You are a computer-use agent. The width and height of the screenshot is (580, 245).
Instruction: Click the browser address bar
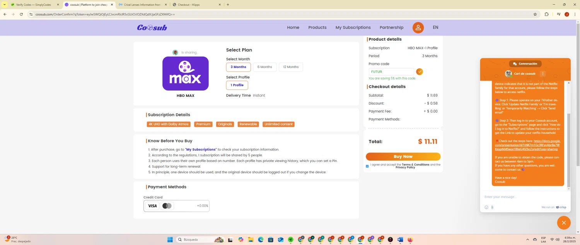(x=282, y=14)
